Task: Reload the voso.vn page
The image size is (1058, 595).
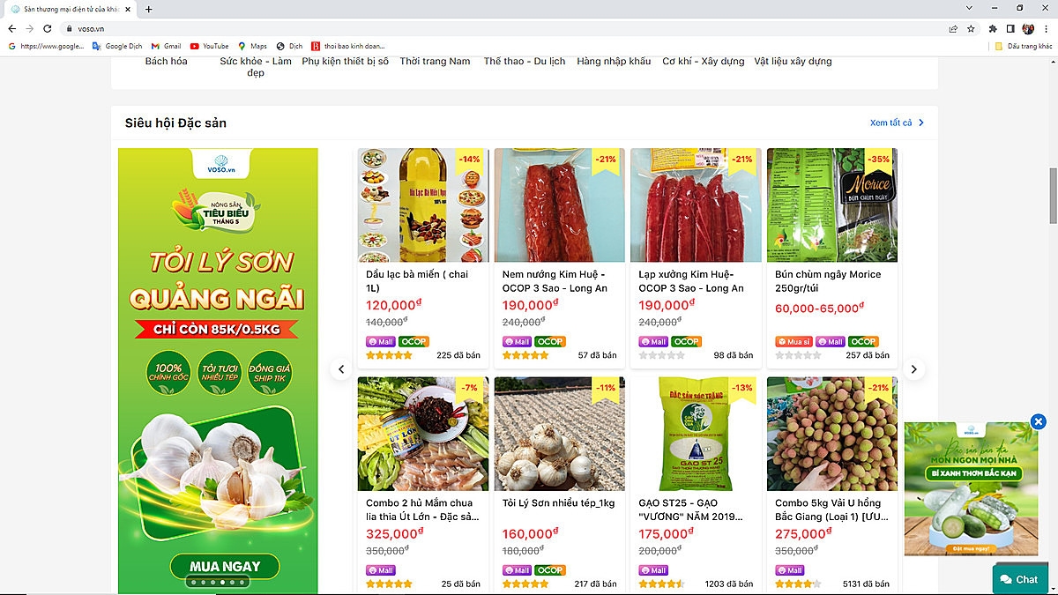Action: click(x=47, y=28)
